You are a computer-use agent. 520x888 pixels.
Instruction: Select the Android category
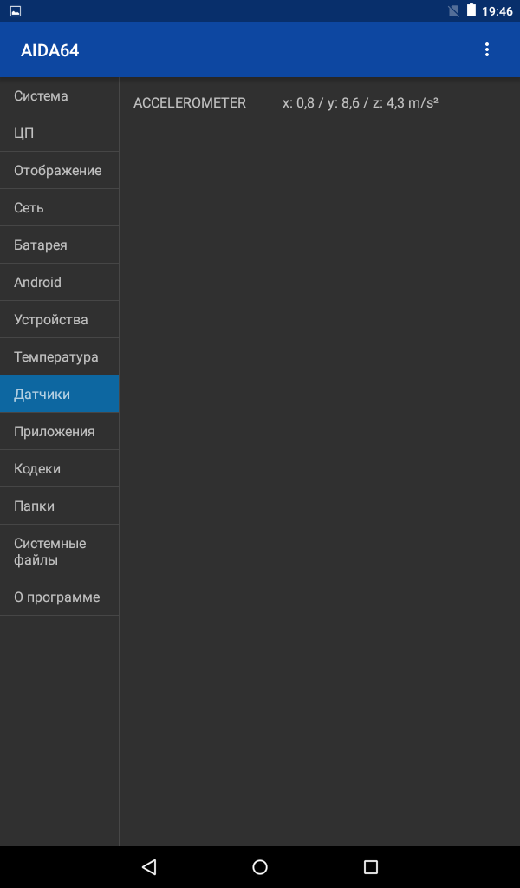pyautogui.click(x=60, y=282)
